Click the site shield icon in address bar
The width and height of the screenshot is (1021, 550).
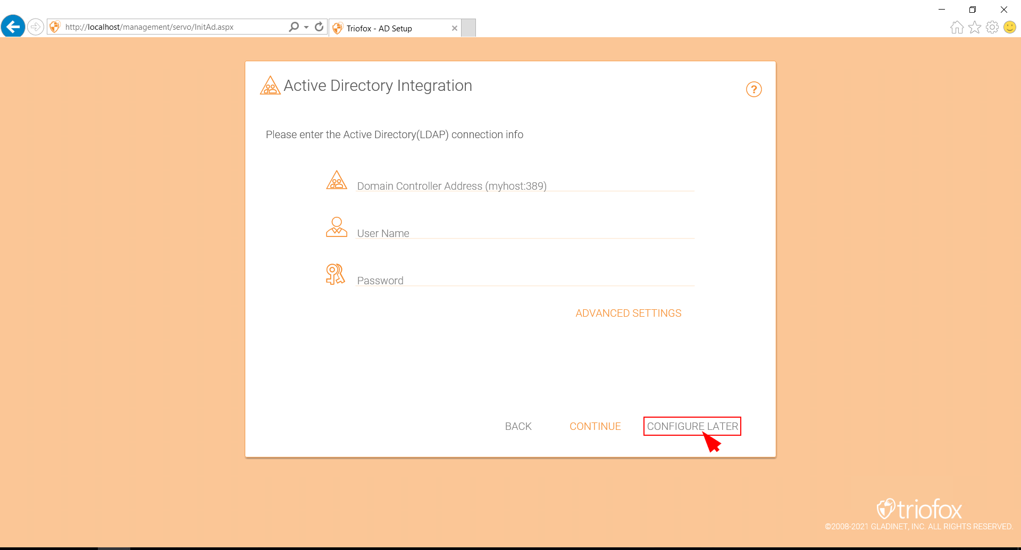pos(55,27)
